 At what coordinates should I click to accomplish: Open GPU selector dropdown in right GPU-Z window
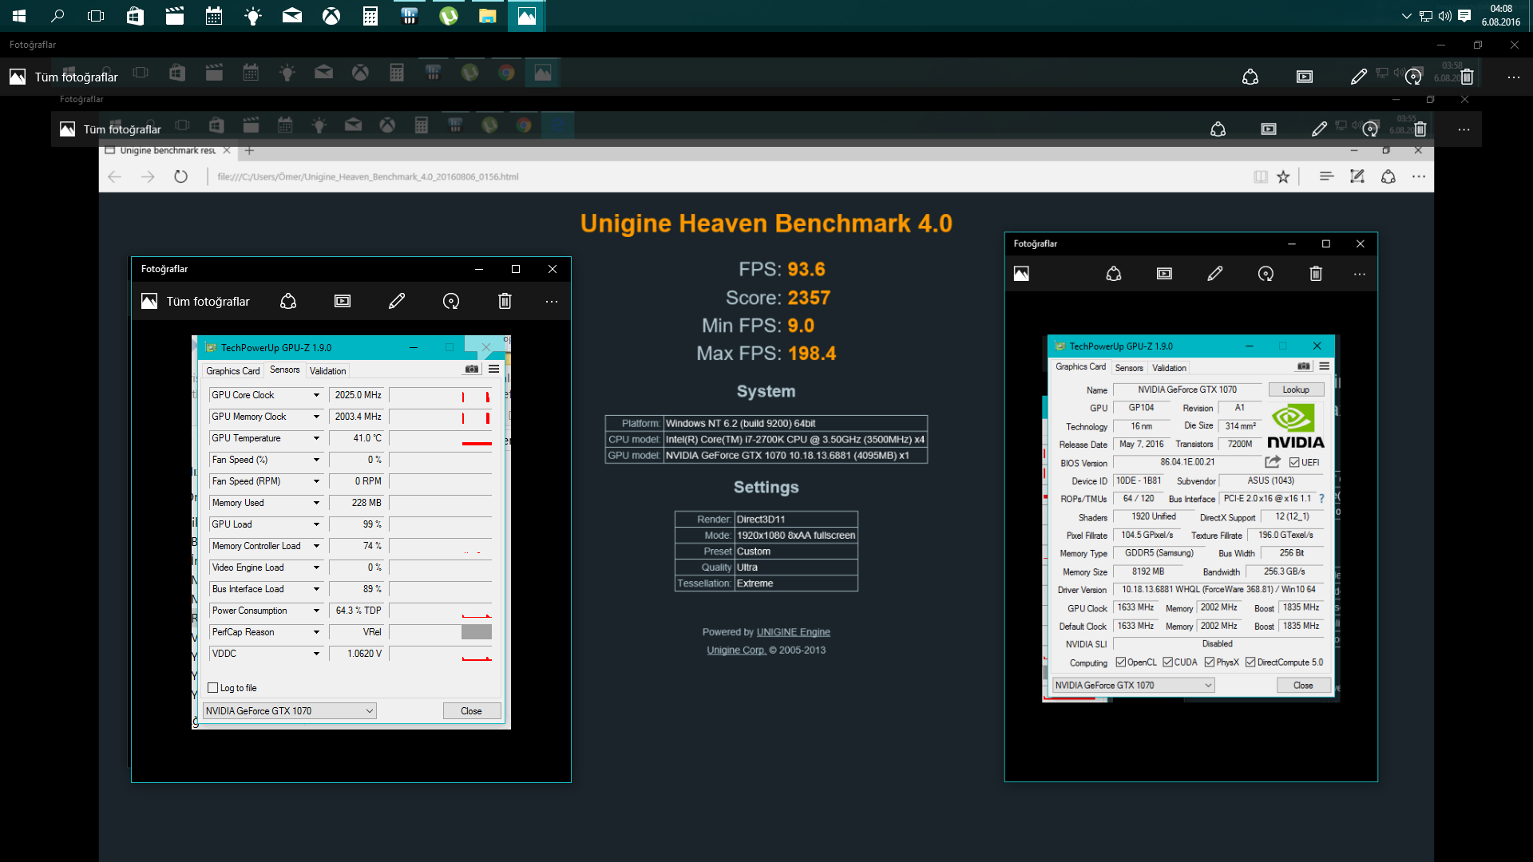coord(1133,686)
